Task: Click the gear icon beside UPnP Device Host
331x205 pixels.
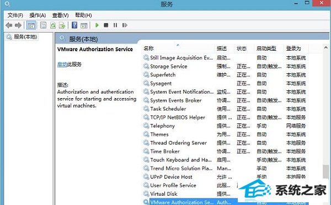Action: 146,176
